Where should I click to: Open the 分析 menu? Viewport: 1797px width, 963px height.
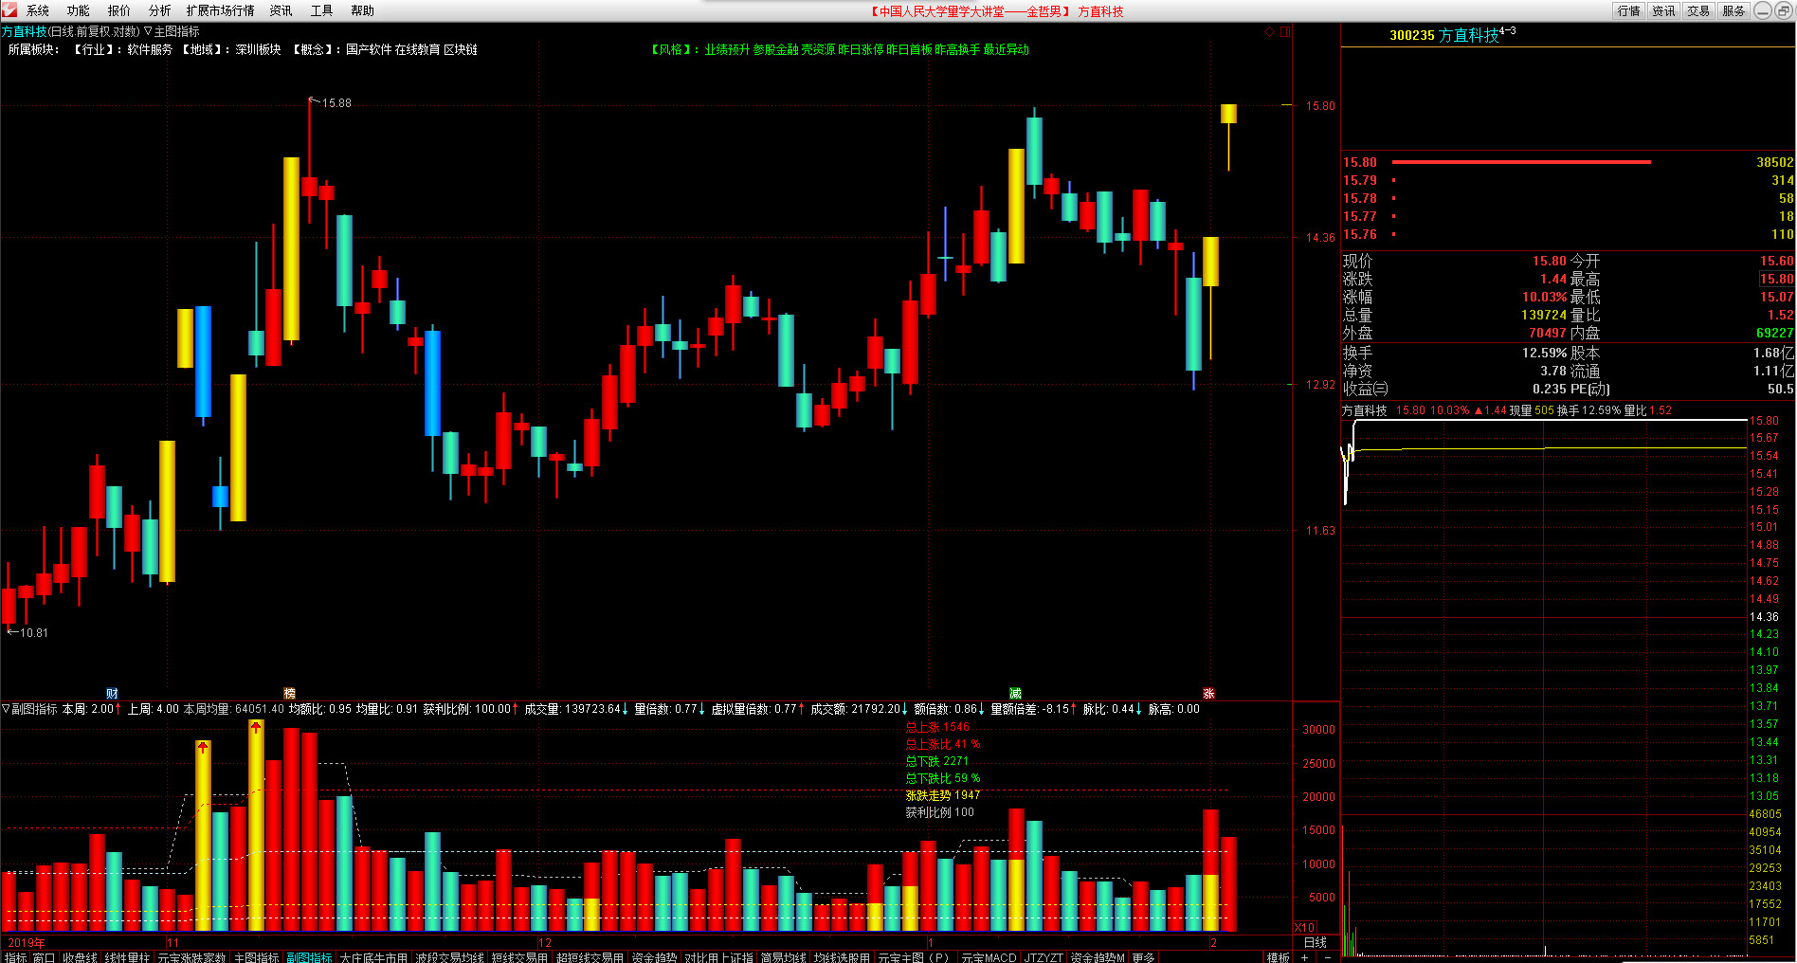coord(159,10)
